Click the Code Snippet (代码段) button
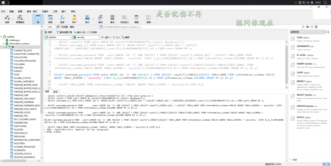 [x=92, y=32]
